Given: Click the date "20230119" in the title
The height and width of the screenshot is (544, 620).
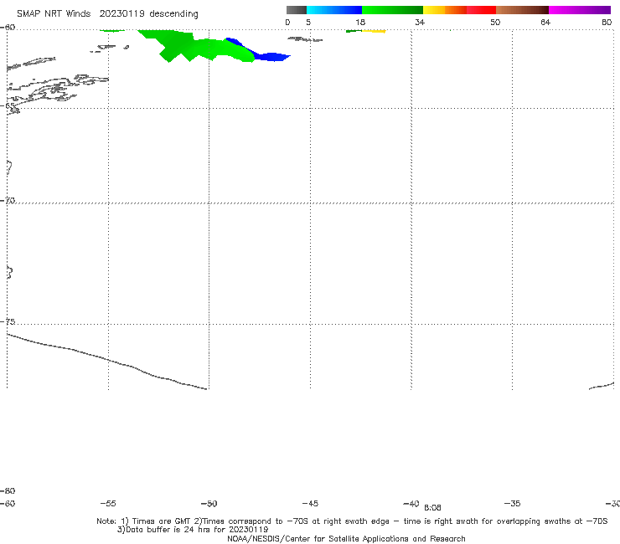Looking at the screenshot, I should 121,13.
